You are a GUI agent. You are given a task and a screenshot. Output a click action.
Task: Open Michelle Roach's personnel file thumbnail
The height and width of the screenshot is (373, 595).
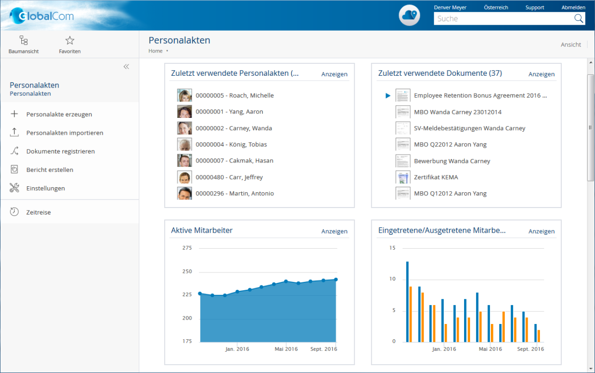184,96
